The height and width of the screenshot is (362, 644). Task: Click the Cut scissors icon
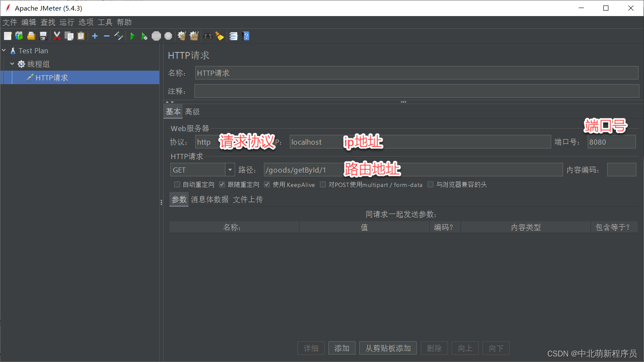pyautogui.click(x=57, y=36)
